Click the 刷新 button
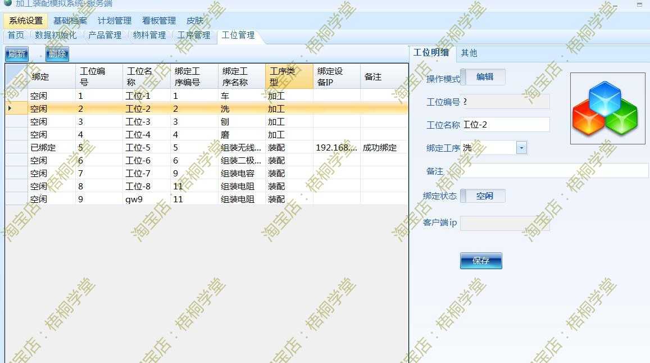 pos(17,54)
